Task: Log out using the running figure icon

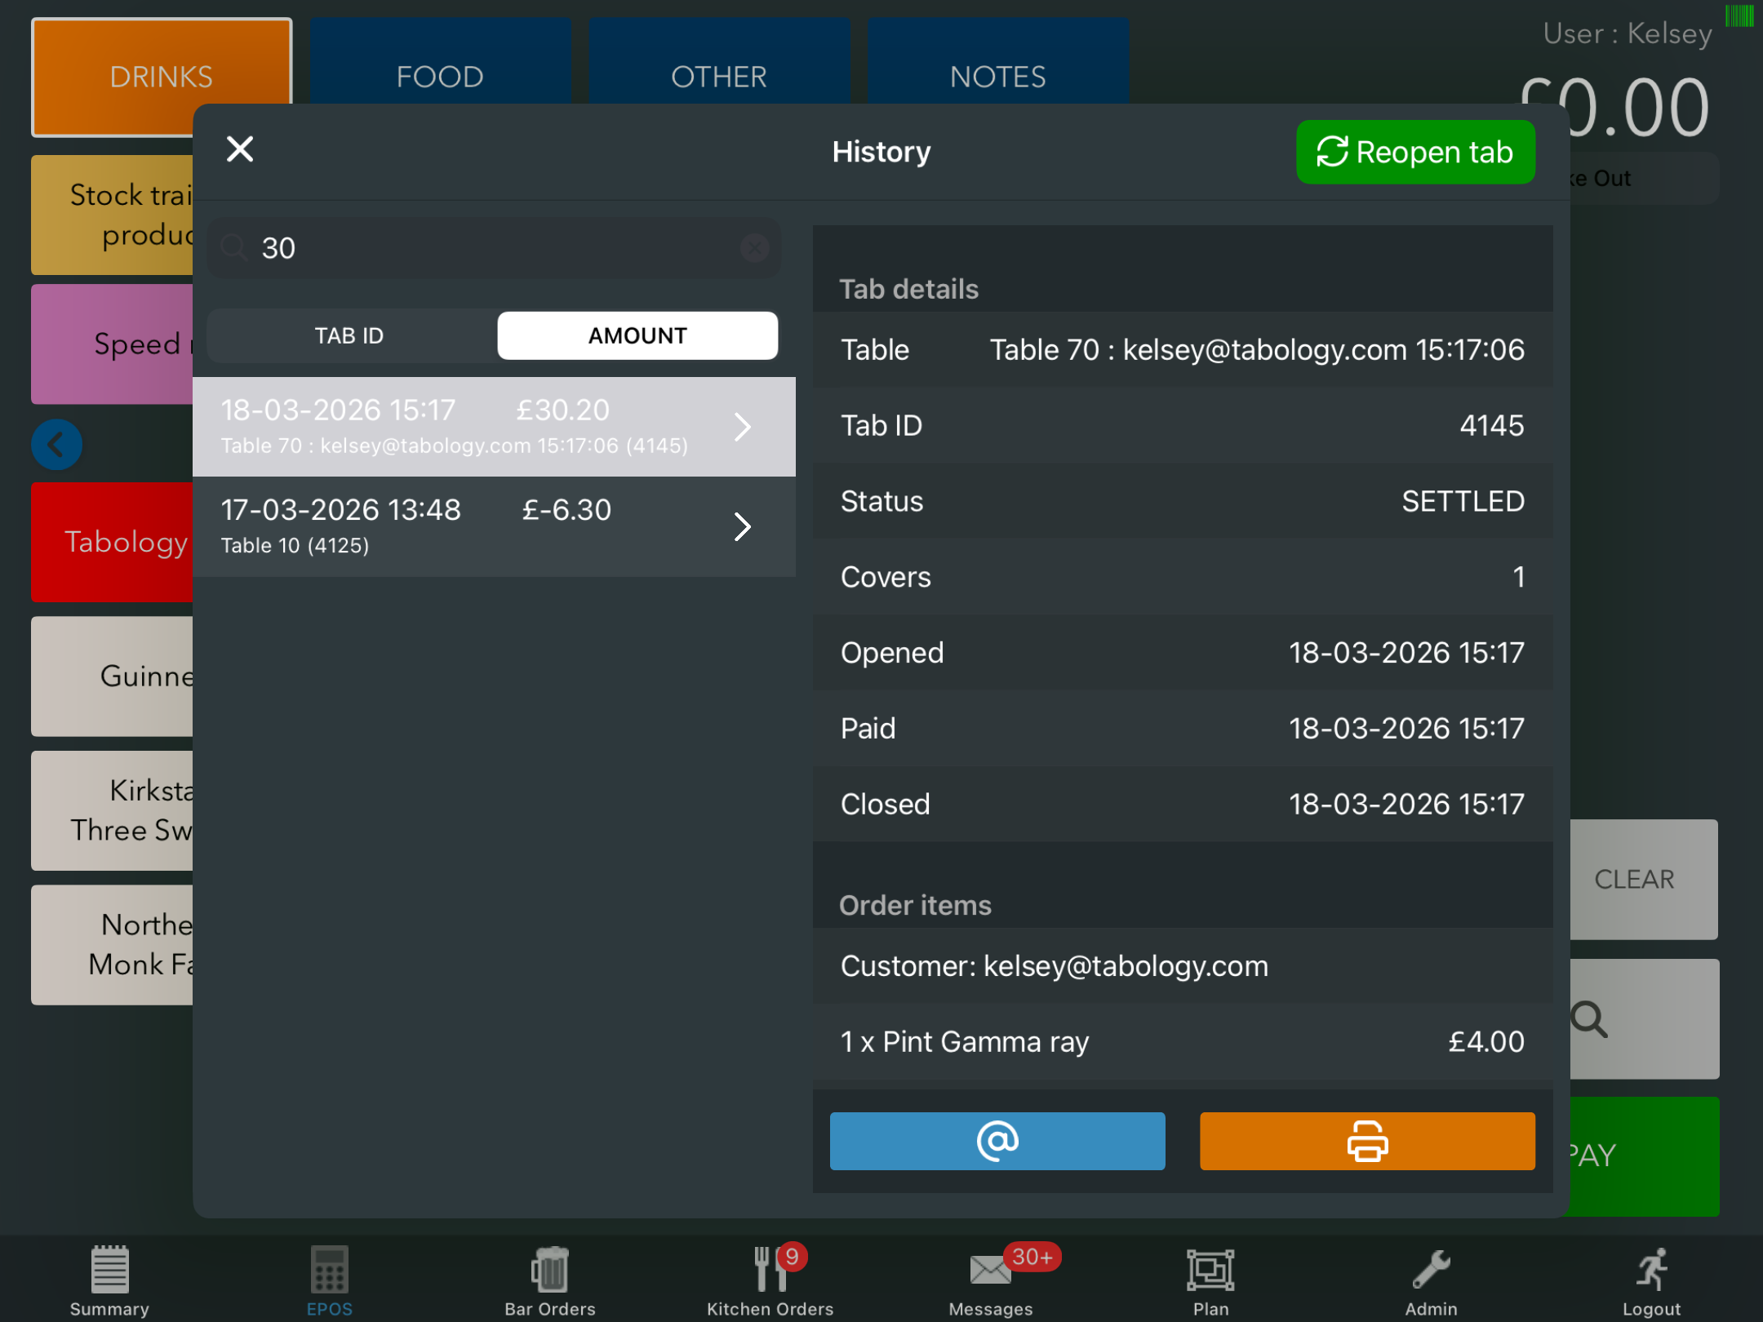Action: click(x=1650, y=1279)
